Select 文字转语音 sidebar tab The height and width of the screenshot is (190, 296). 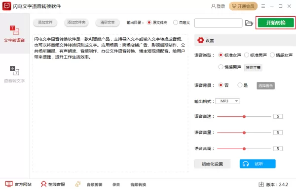(x=14, y=34)
